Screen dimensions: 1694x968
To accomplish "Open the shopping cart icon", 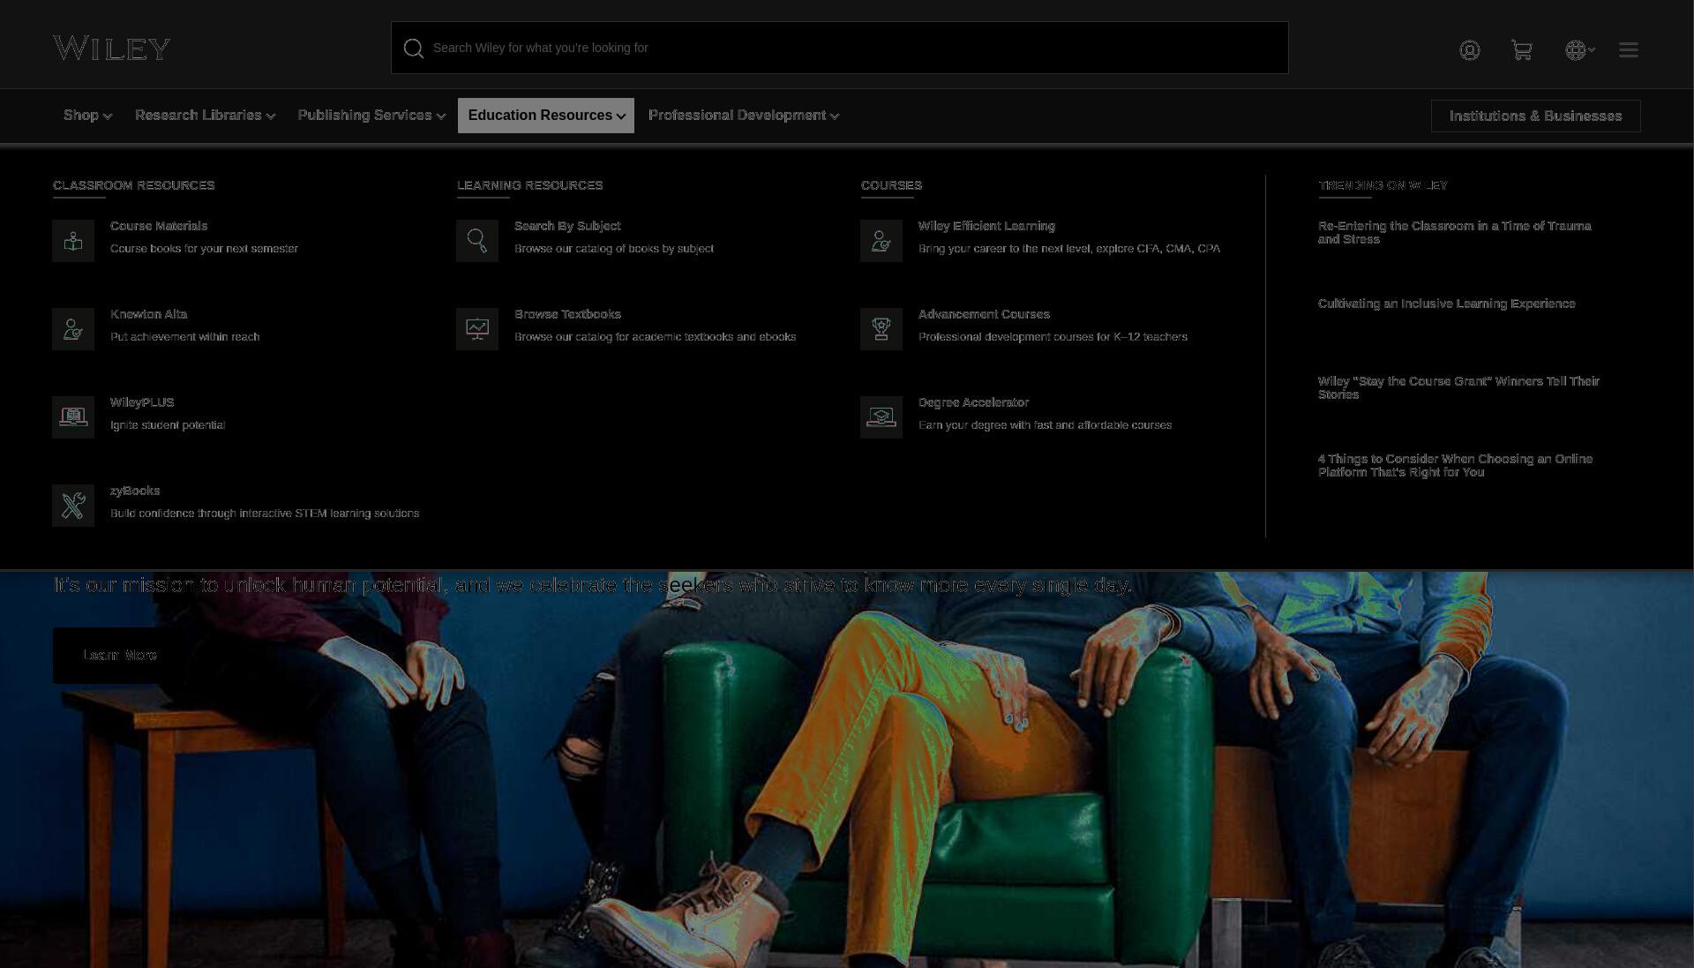I will tap(1522, 50).
